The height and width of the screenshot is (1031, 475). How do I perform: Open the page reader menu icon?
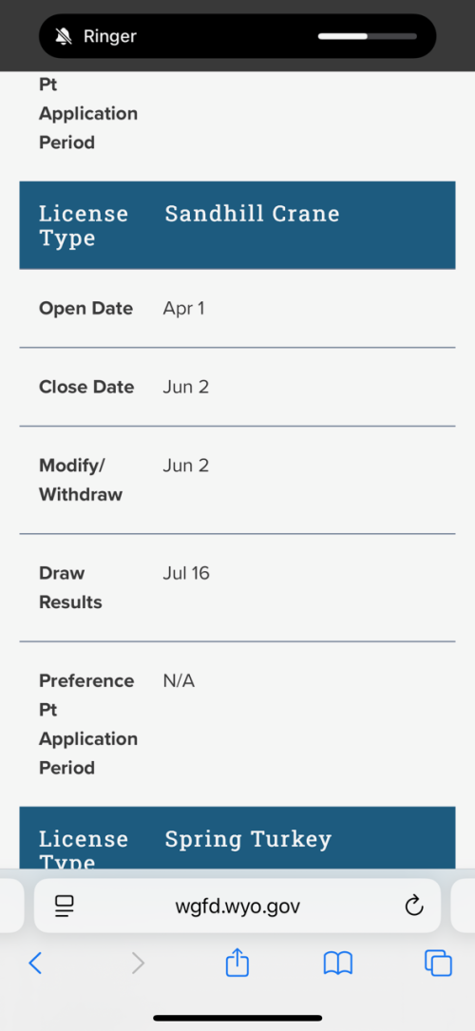pyautogui.click(x=65, y=907)
